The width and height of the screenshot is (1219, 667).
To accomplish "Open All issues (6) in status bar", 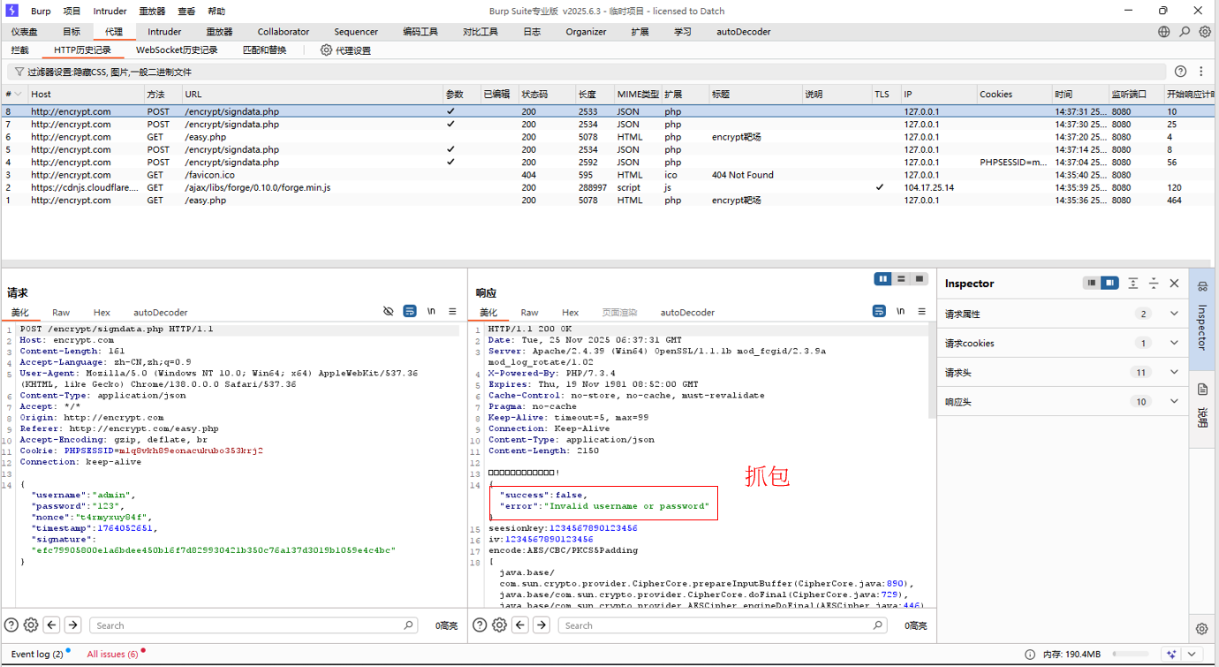I will [112, 655].
